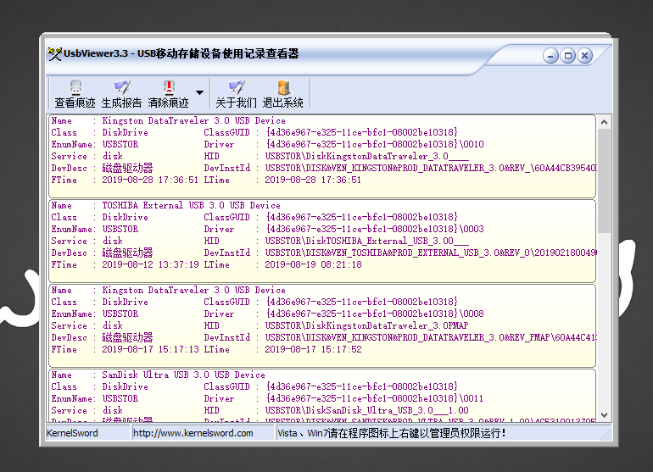The width and height of the screenshot is (653, 472).
Task: Click the driver value ending in \0008
Action: [375, 314]
